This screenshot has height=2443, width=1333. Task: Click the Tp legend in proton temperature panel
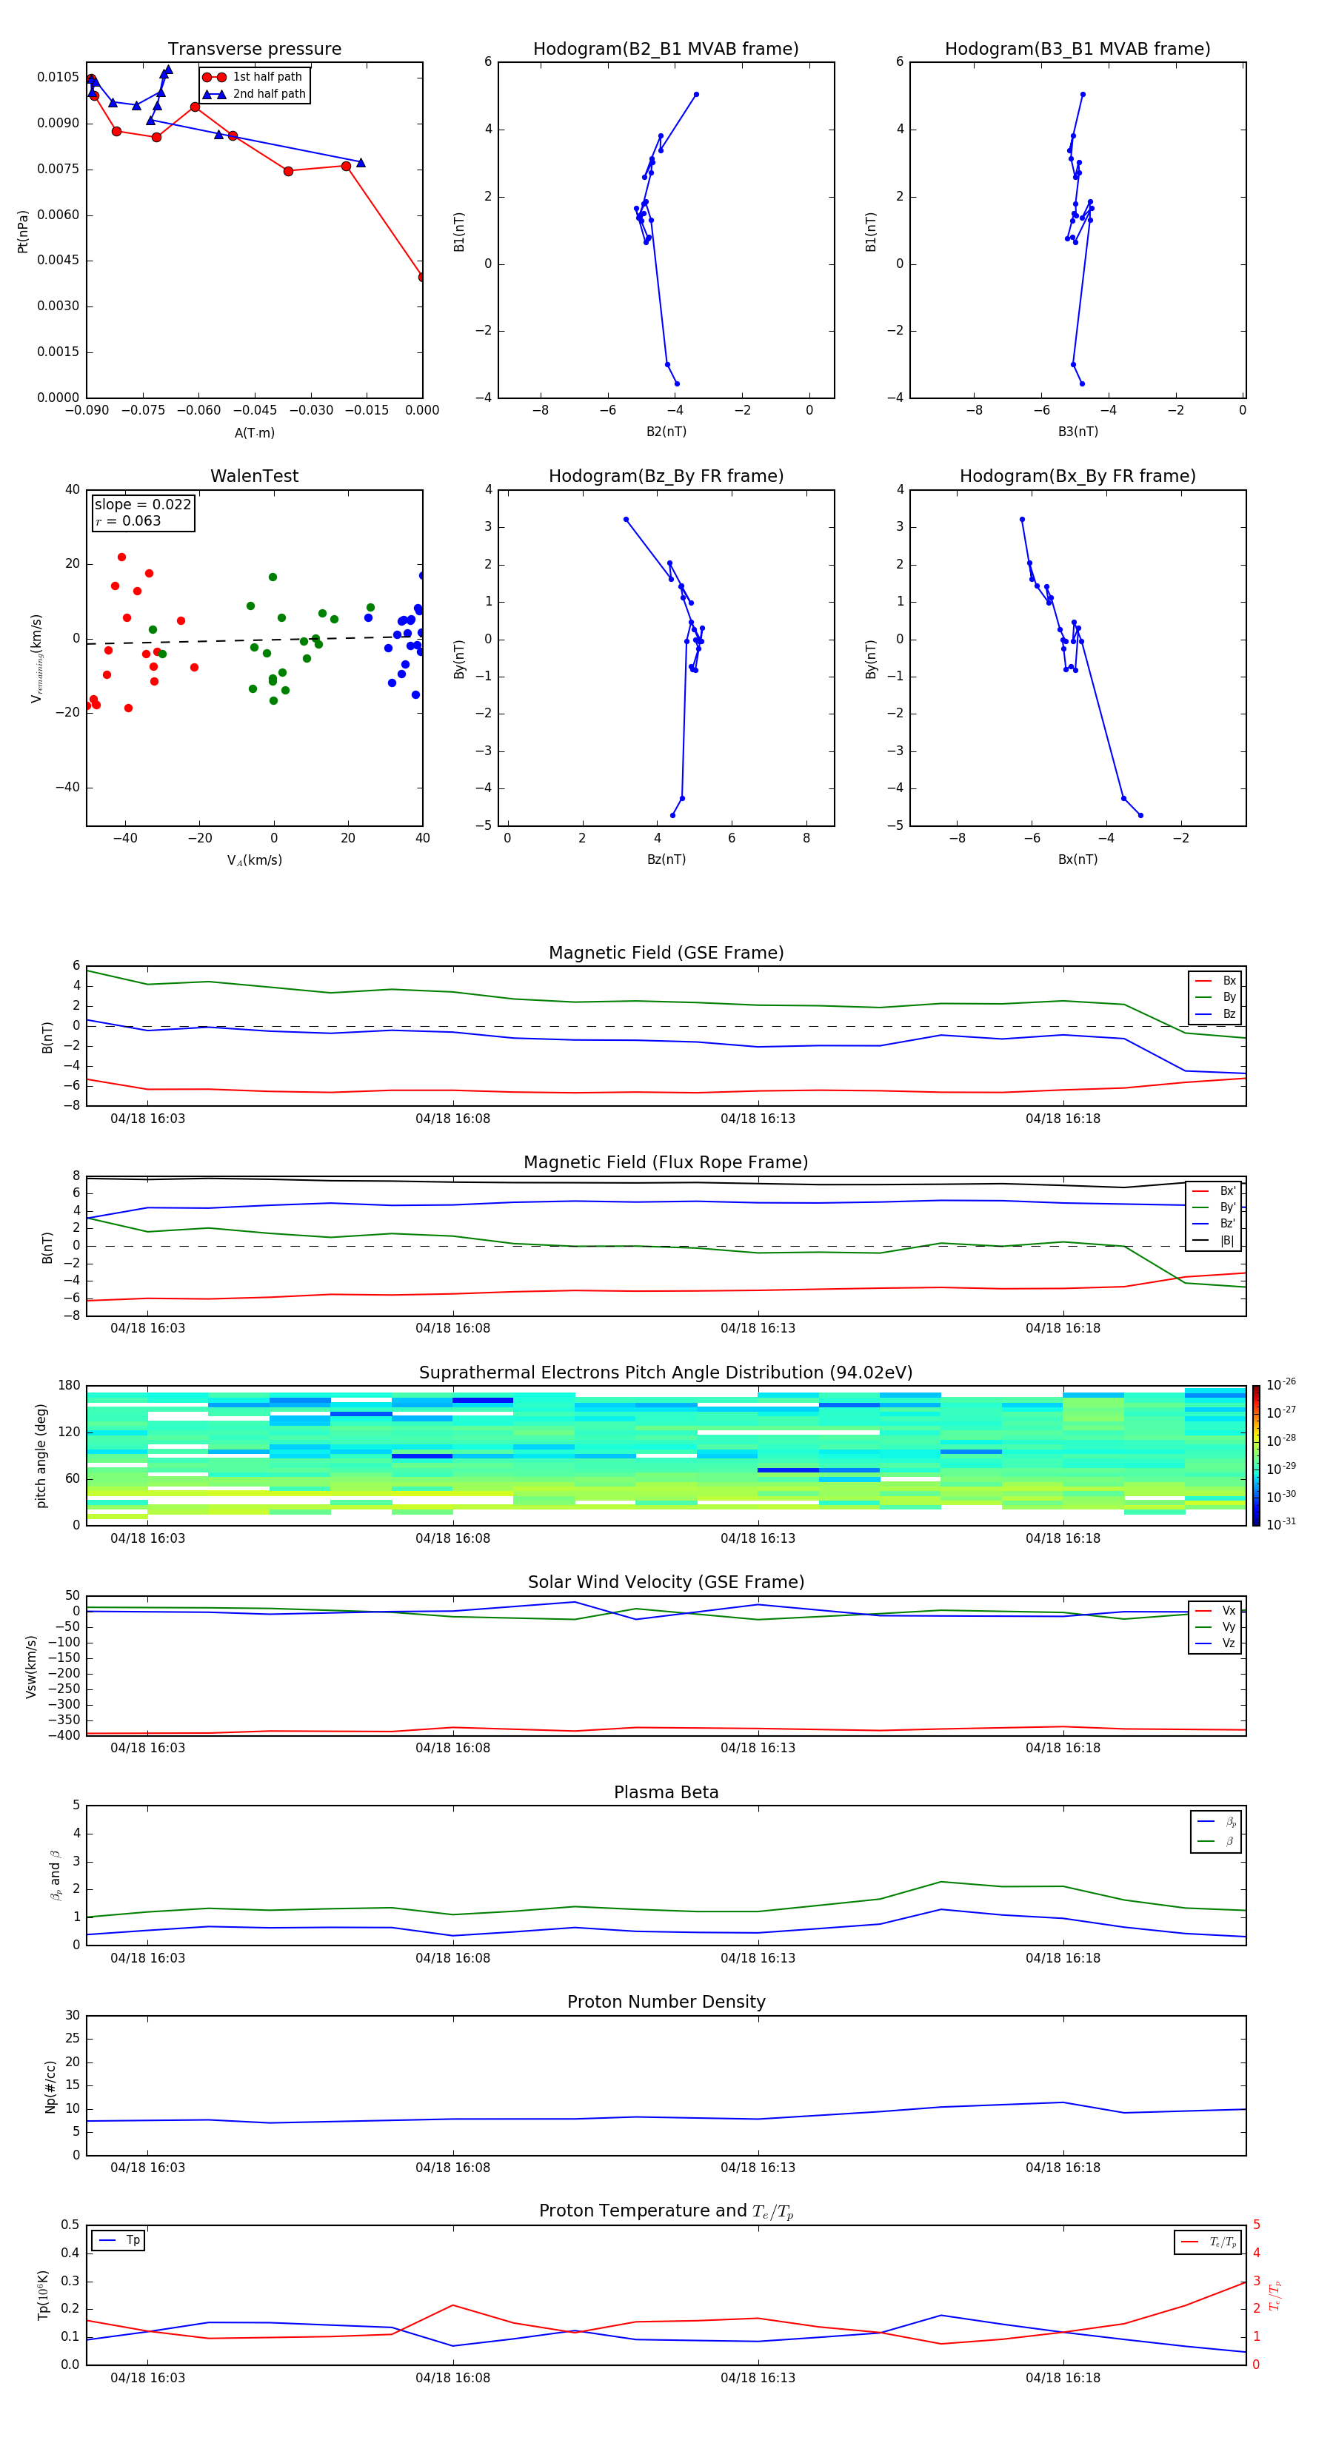(118, 2240)
